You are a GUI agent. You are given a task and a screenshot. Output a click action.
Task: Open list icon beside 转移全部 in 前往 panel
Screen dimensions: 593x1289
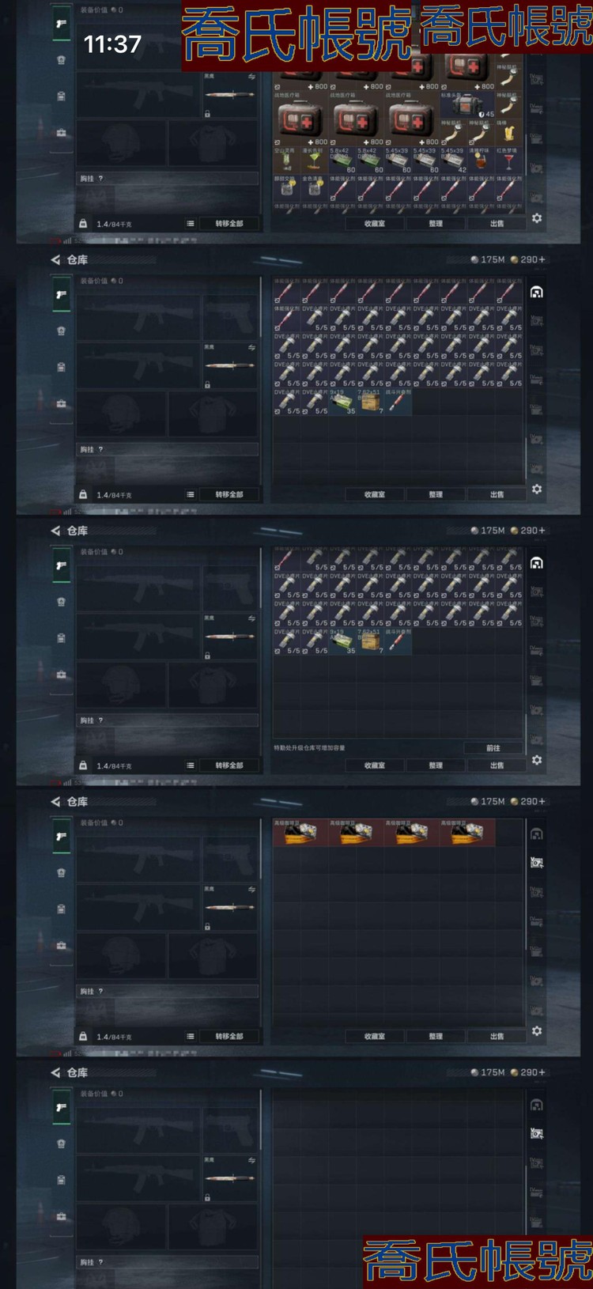pyautogui.click(x=191, y=765)
